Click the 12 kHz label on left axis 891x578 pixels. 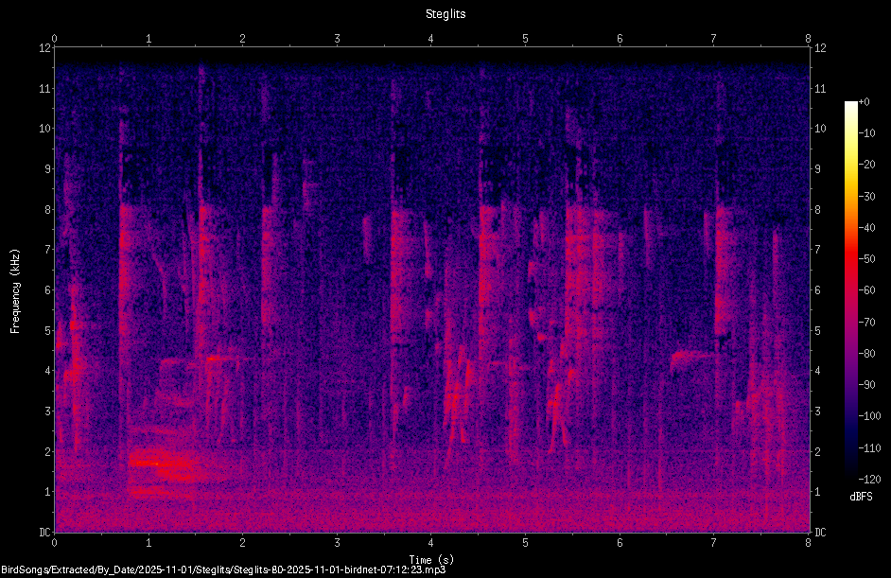coord(44,48)
